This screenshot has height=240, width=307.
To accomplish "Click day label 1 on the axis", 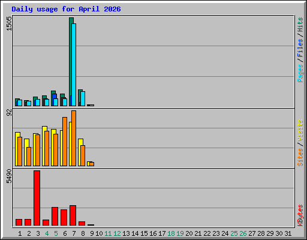I will tap(20, 233).
